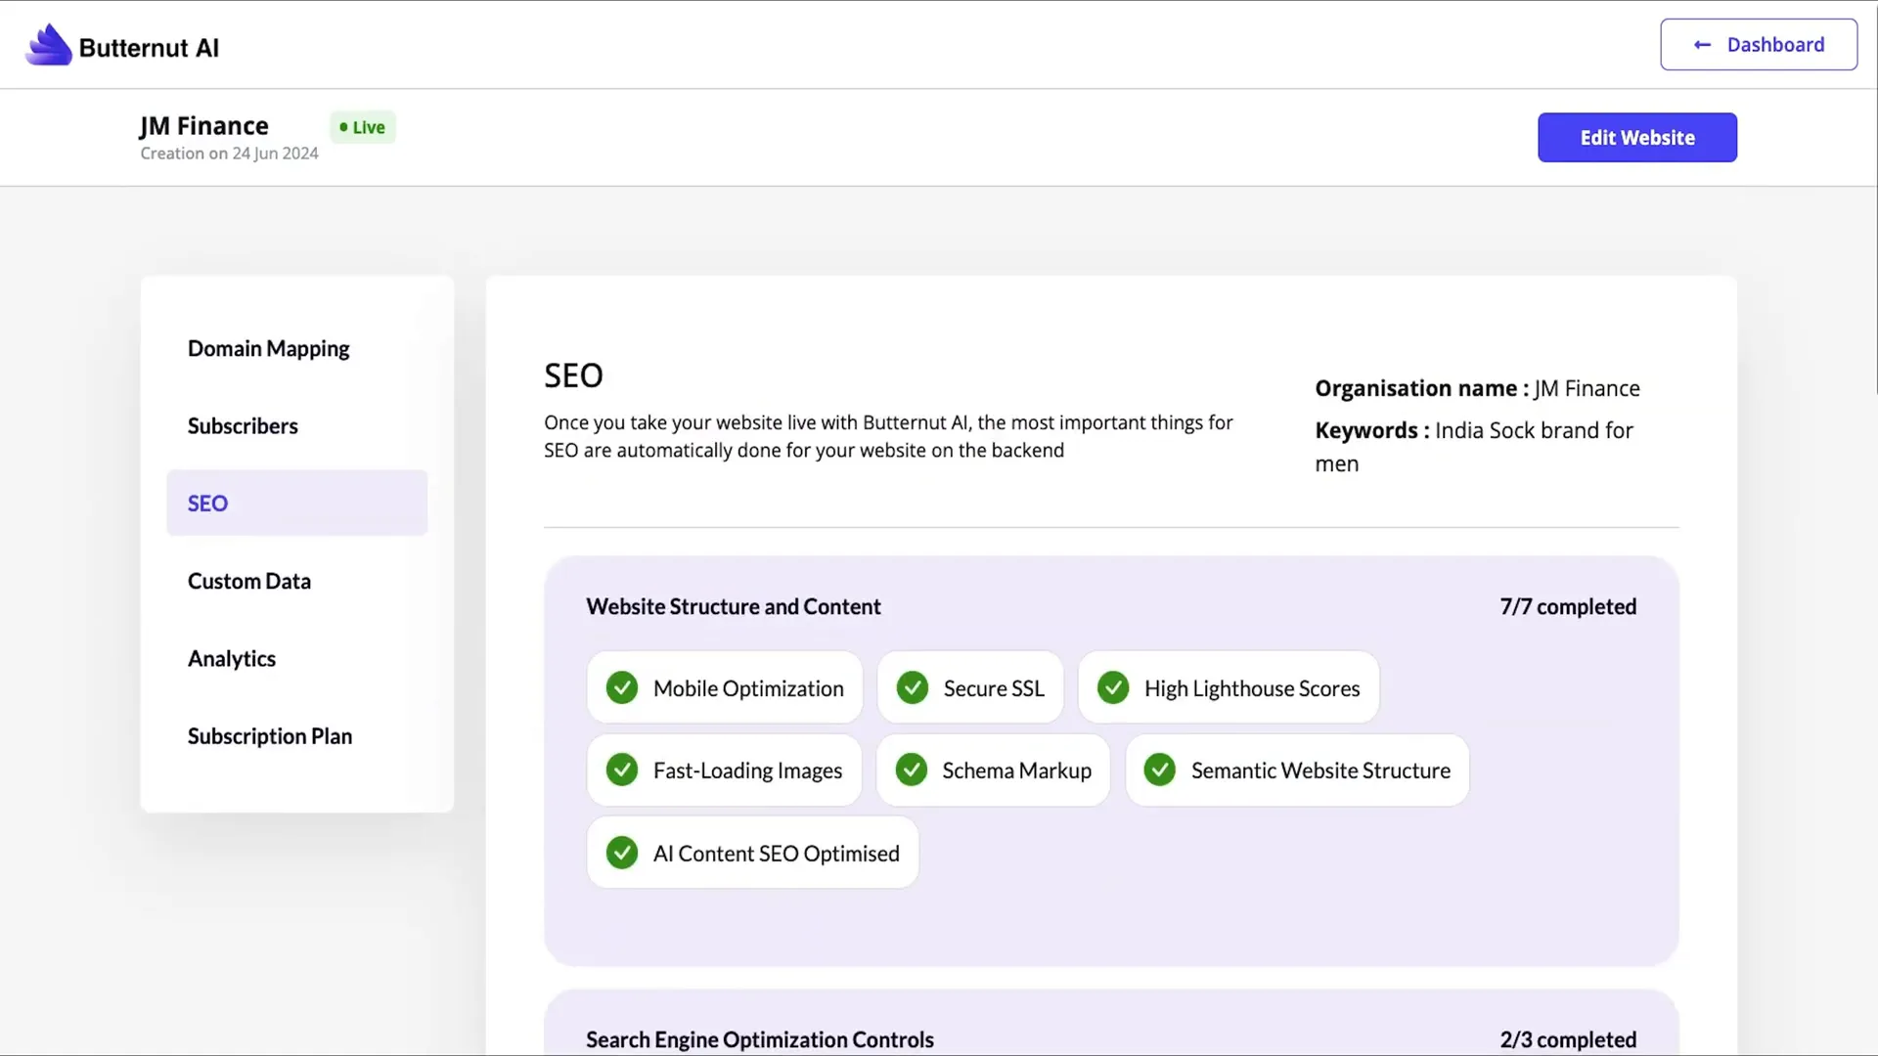The height and width of the screenshot is (1056, 1878).
Task: Click the Edit Website button
Action: click(1637, 138)
